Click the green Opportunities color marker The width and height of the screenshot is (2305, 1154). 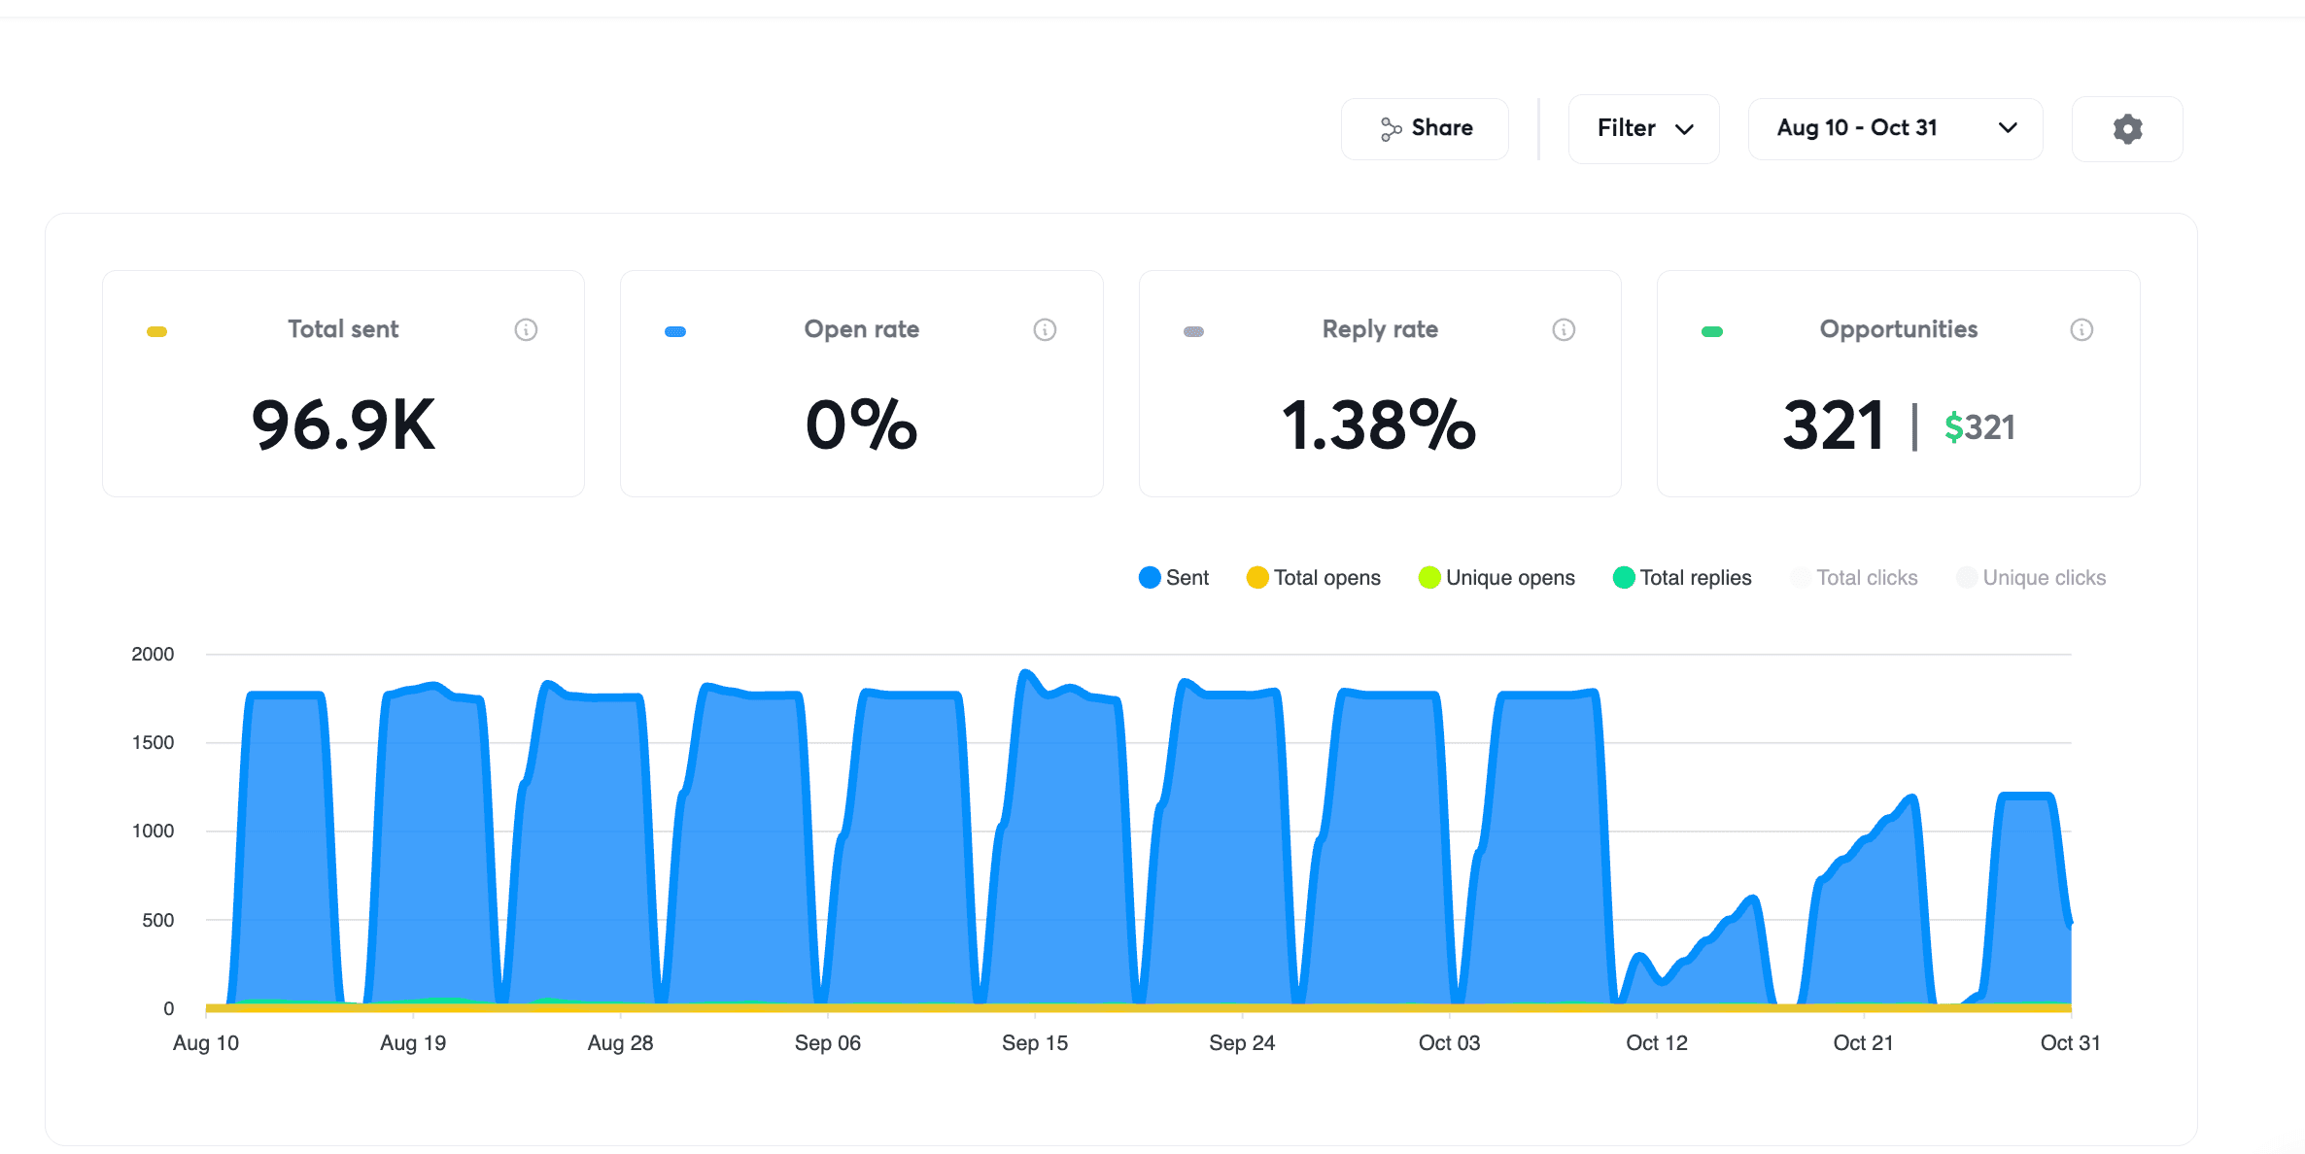1712,332
